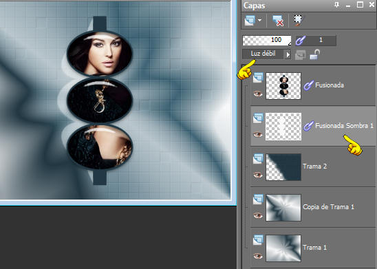377x269 pixels.
Task: Click layer type icon of Trama 2
Action: (x=258, y=159)
